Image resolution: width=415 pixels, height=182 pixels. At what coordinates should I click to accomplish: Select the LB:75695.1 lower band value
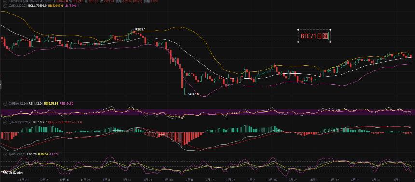[x=71, y=6]
